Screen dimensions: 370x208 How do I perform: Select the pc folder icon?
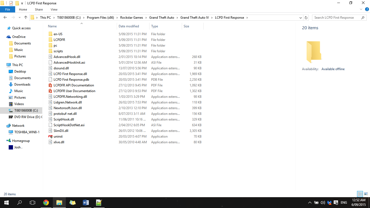(50, 45)
